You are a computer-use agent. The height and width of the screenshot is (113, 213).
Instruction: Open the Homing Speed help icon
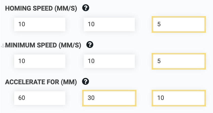tap(86, 8)
